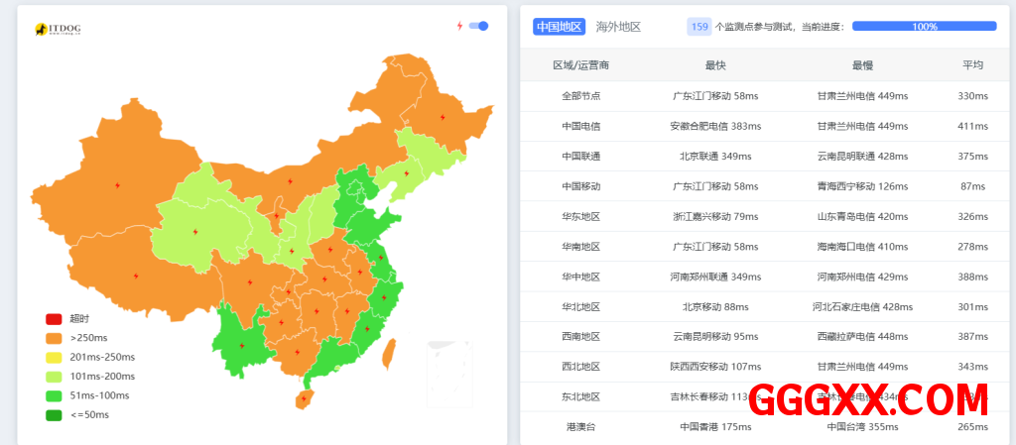Click the Qinghai lightning marker
The image size is (1016, 445).
194,232
